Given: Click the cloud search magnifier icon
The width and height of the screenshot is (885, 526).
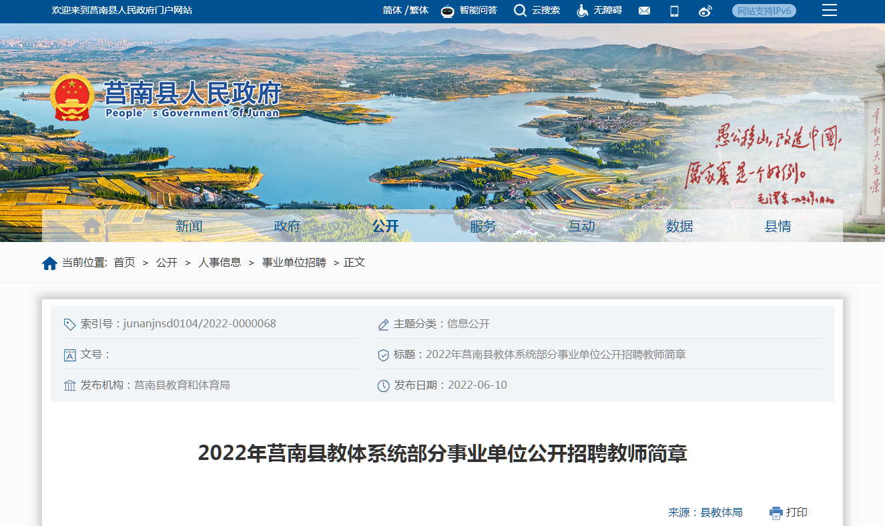Looking at the screenshot, I should 520,11.
